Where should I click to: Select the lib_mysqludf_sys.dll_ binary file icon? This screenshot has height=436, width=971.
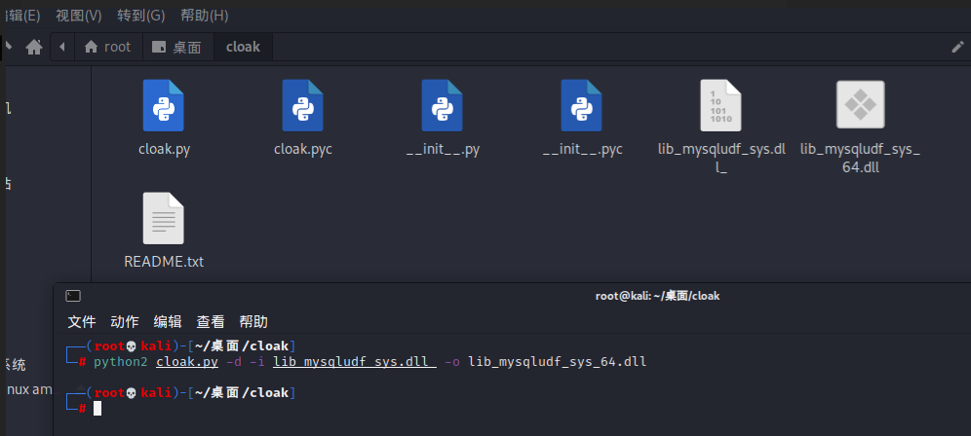720,106
